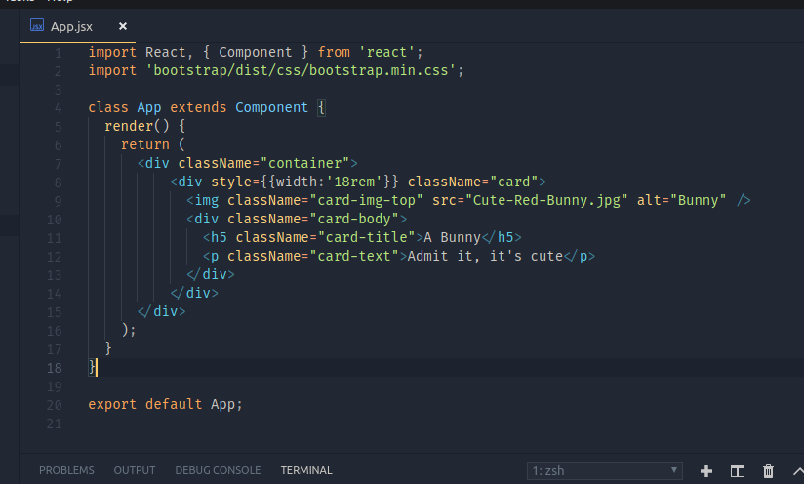The width and height of the screenshot is (804, 484).
Task: Click the "card-img-top" className string
Action: 366,200
